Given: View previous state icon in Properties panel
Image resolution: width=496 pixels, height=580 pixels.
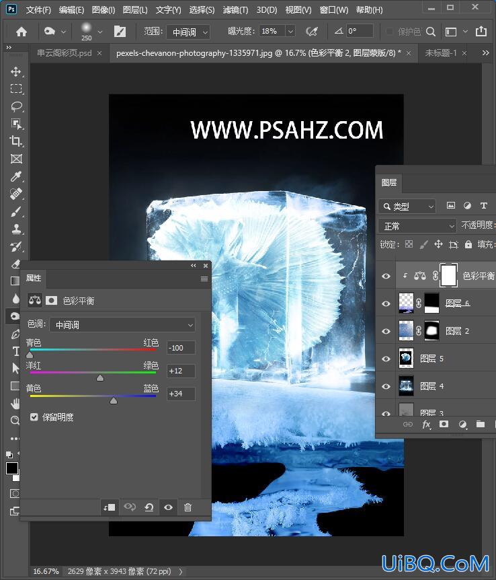Looking at the screenshot, I should coord(130,507).
